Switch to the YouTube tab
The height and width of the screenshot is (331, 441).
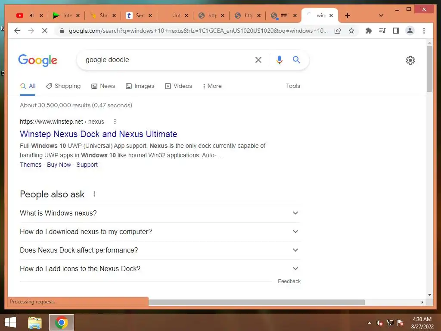[20, 16]
